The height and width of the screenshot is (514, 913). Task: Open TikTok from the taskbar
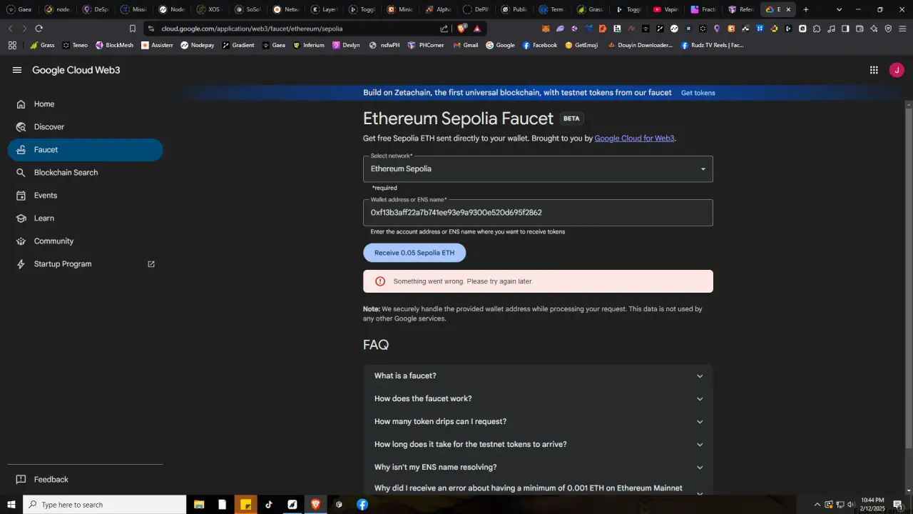(x=269, y=505)
